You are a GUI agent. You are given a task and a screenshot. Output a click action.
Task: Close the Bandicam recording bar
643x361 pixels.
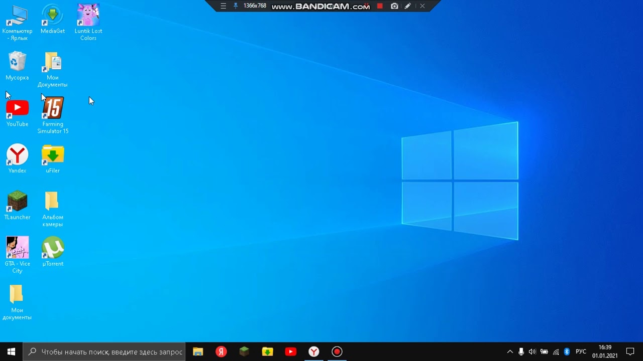point(422,6)
